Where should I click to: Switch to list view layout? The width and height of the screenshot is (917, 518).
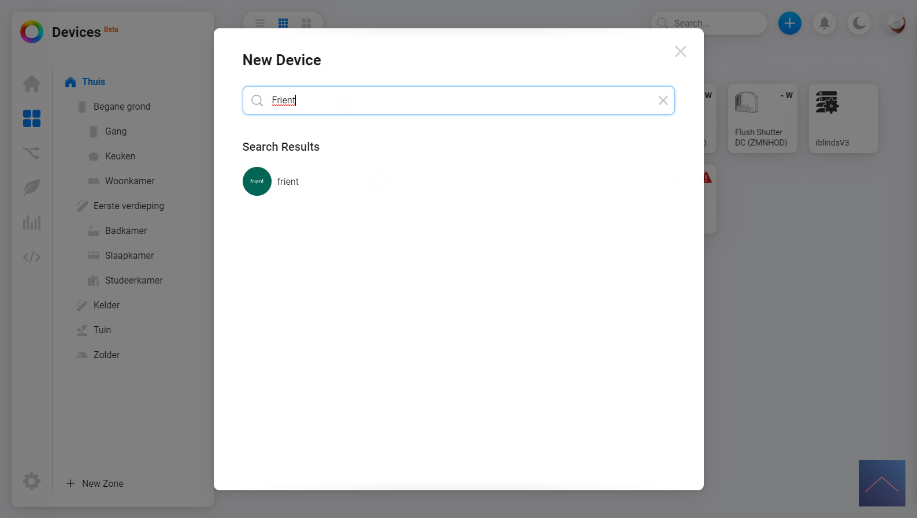[260, 23]
